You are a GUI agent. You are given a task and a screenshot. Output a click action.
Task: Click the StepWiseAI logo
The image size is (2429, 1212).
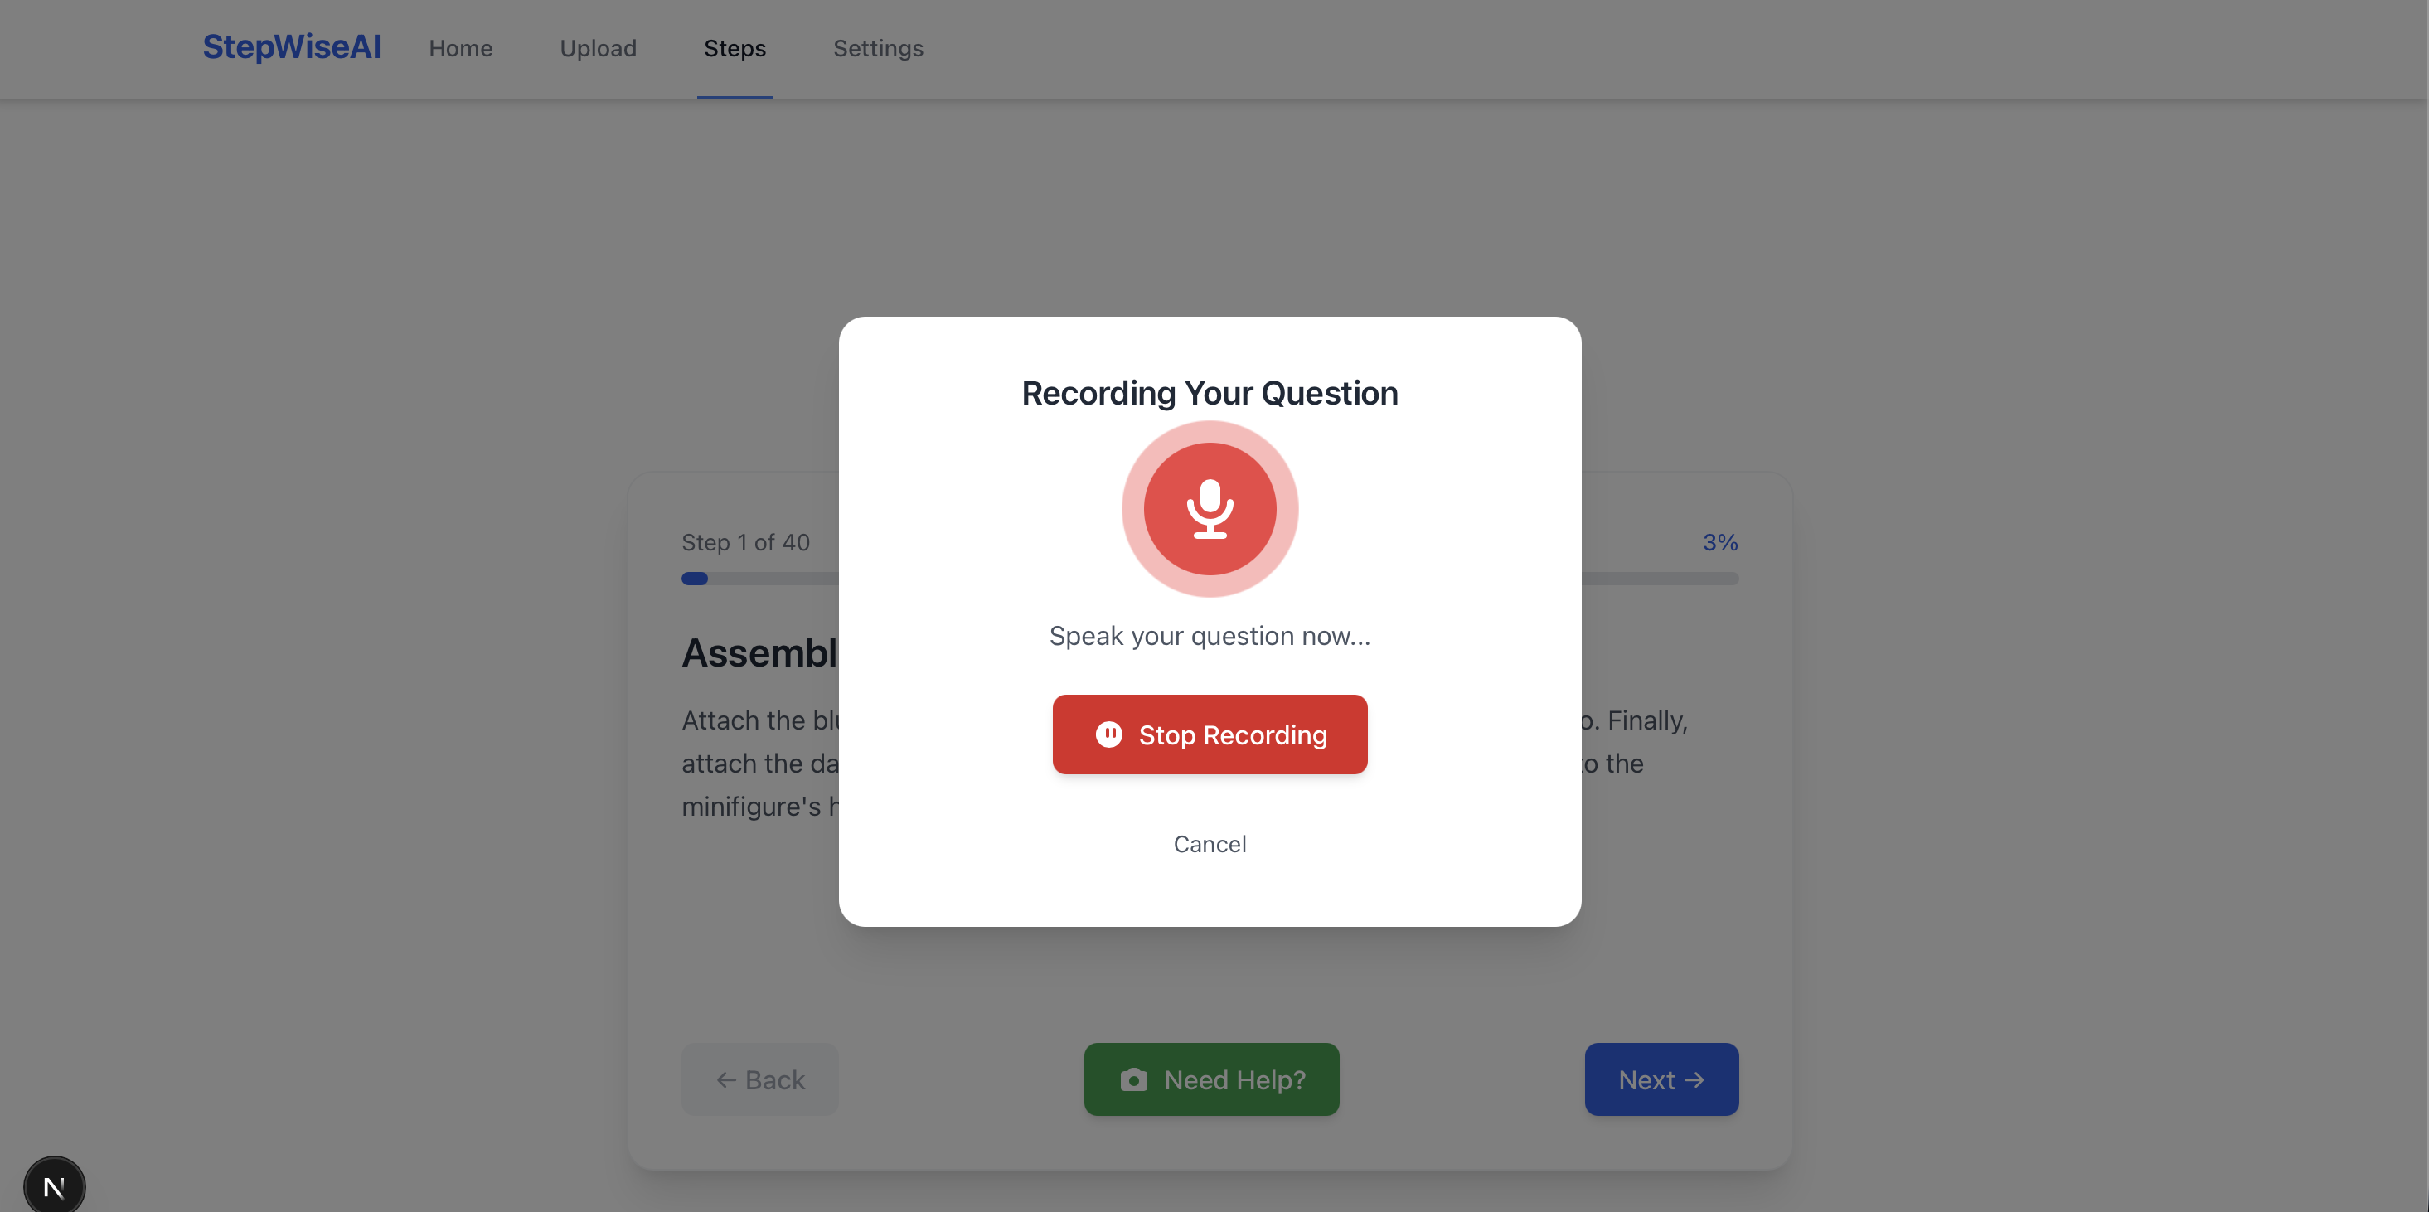click(291, 47)
